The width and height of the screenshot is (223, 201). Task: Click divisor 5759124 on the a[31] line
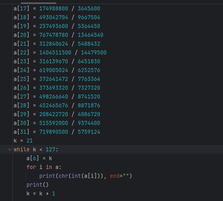click(89, 132)
